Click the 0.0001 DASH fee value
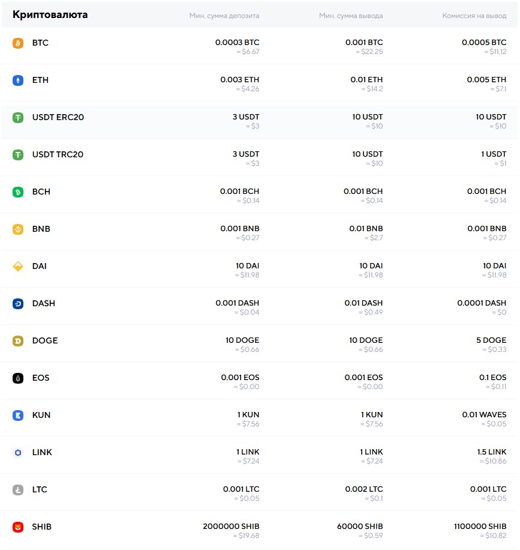Screen dimensions: 520x550 (482, 303)
